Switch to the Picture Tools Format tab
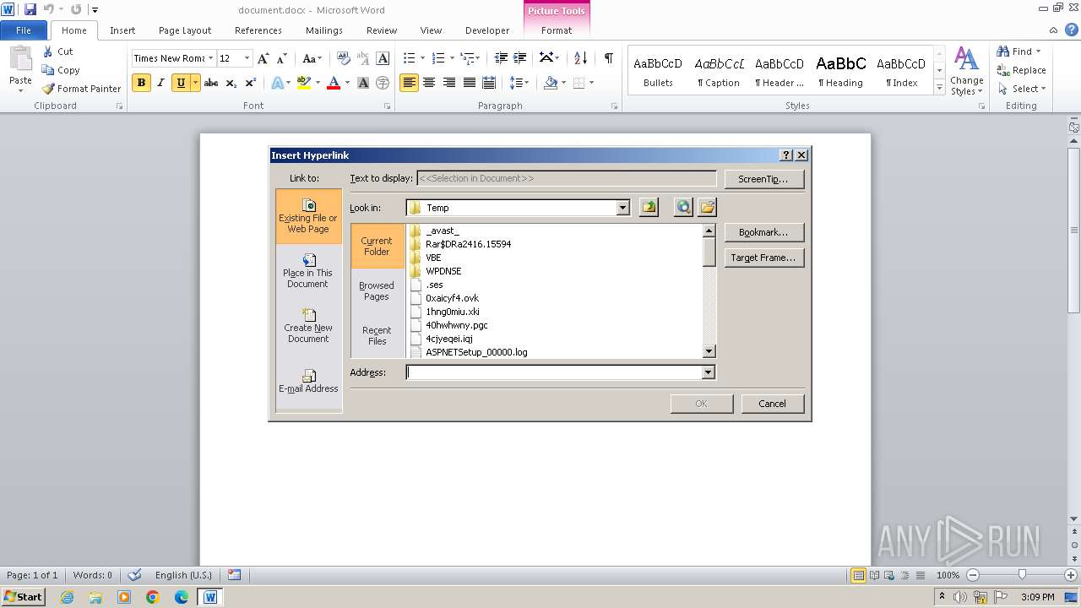The height and width of the screenshot is (608, 1081). [557, 30]
